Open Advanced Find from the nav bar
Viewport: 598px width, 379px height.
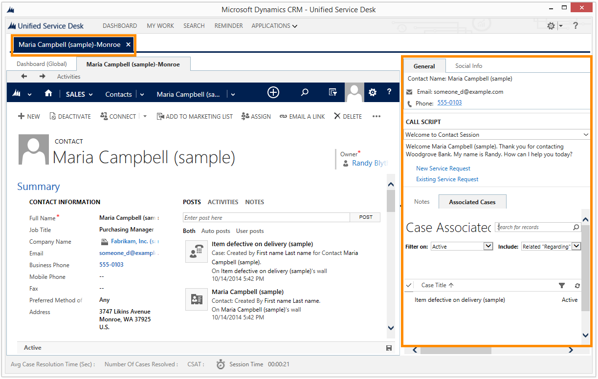pyautogui.click(x=333, y=92)
